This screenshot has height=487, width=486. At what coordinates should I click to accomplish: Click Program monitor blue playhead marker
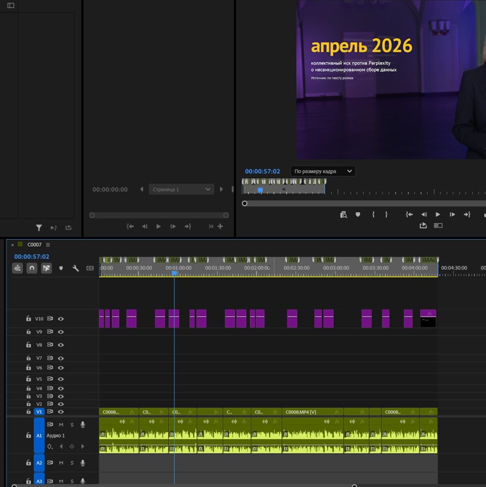pyautogui.click(x=260, y=190)
